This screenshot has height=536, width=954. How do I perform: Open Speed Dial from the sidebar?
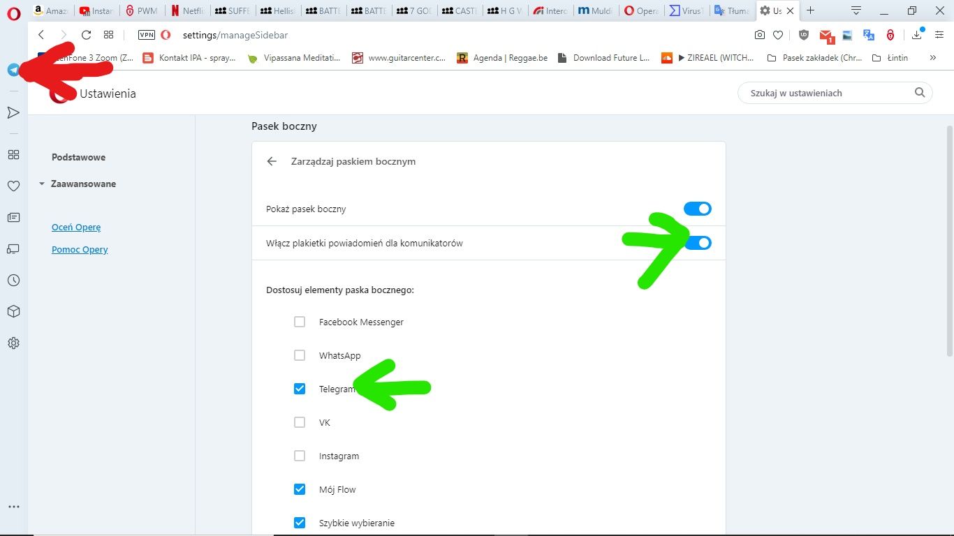[13, 154]
